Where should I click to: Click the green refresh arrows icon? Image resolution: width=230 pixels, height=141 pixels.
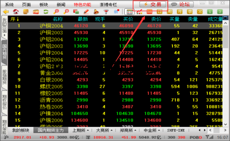coord(46,11)
